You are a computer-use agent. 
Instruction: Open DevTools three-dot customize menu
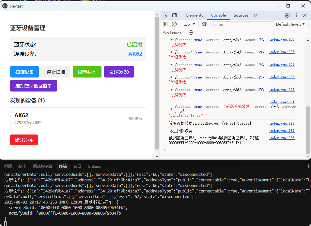pos(296,15)
